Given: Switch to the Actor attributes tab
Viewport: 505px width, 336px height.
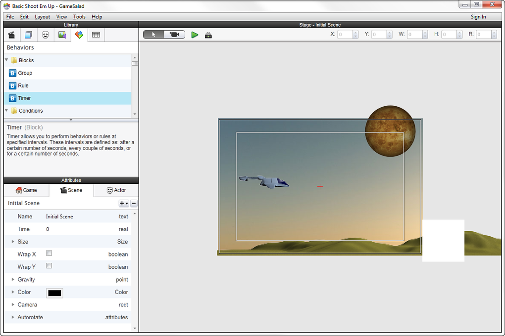Looking at the screenshot, I should point(116,190).
